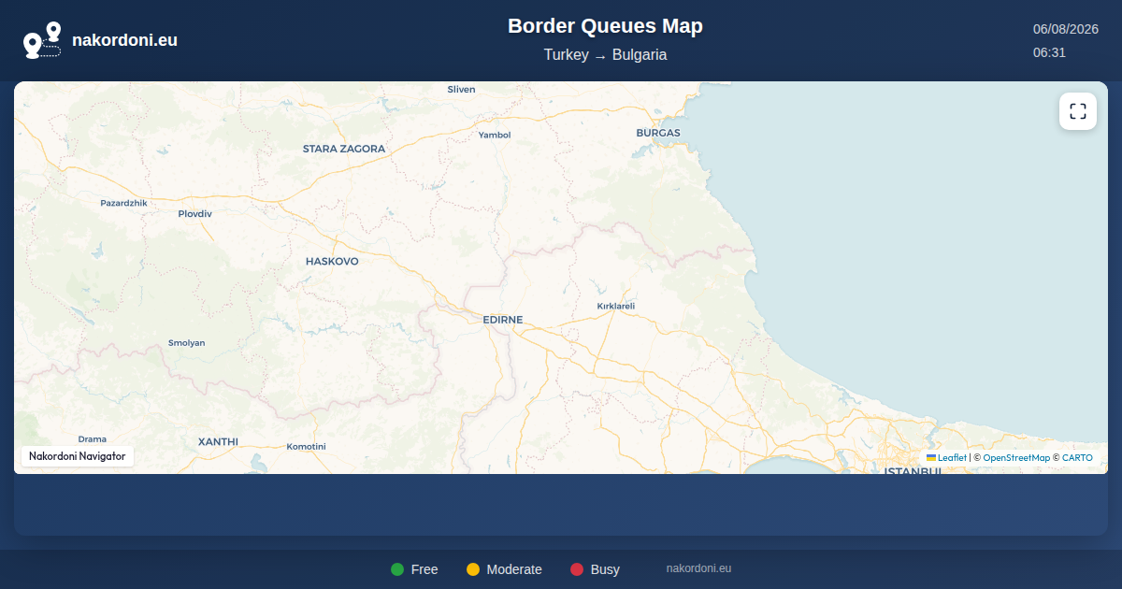The image size is (1122, 589).
Task: Click the Smolyan label on map
Action: (186, 343)
